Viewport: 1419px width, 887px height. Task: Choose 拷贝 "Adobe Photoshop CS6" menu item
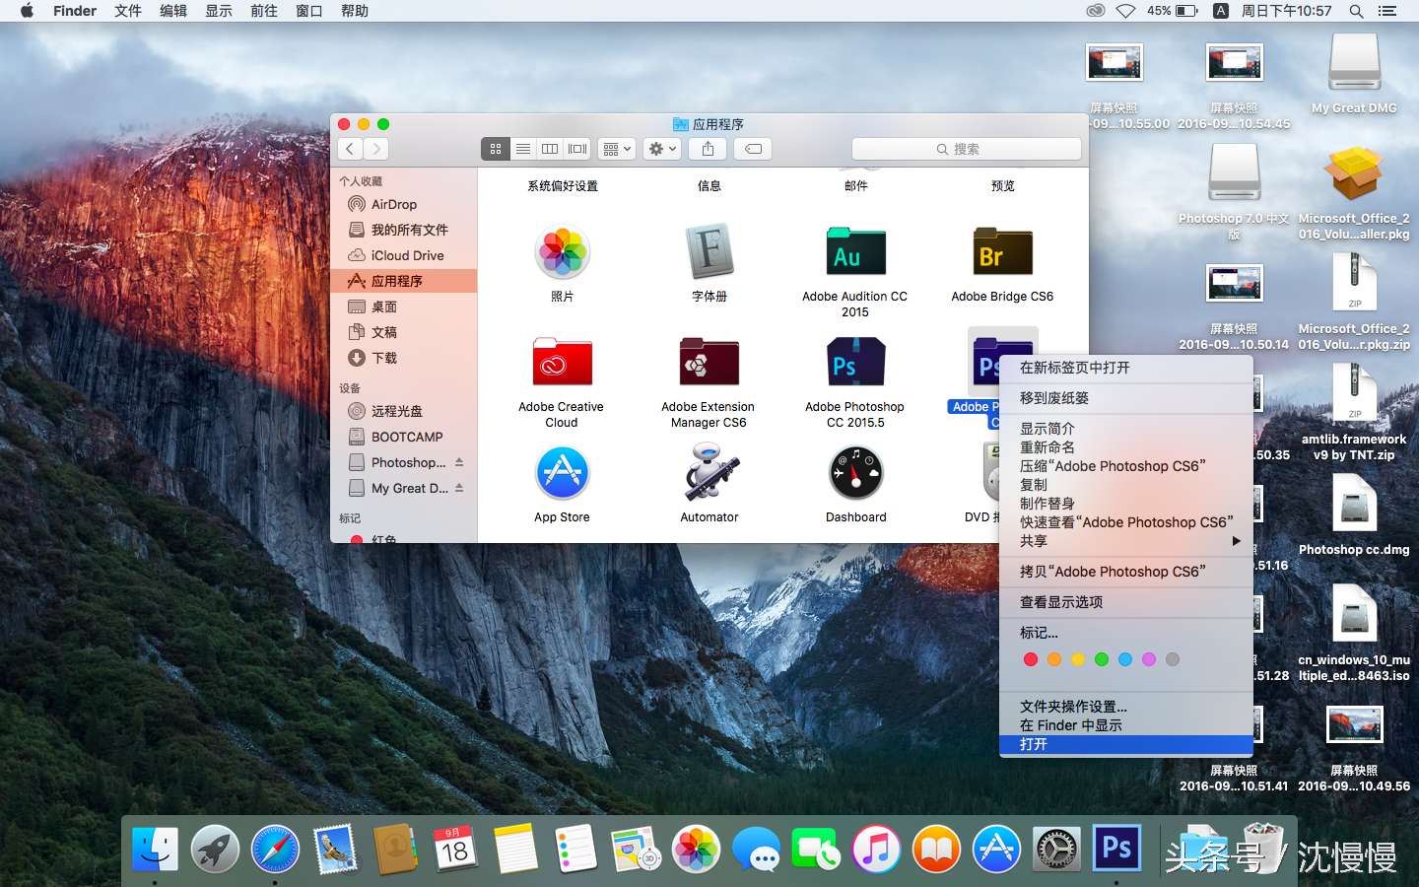tap(1125, 572)
